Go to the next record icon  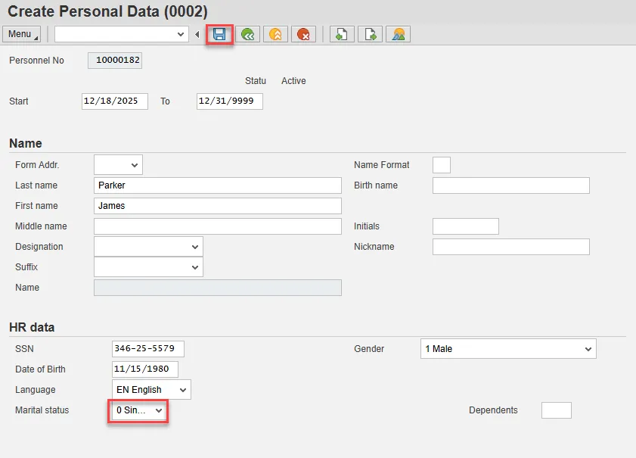[370, 34]
